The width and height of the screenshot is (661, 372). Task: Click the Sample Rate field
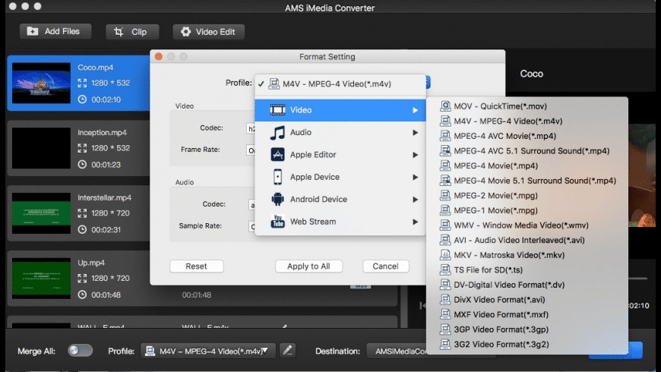point(252,226)
